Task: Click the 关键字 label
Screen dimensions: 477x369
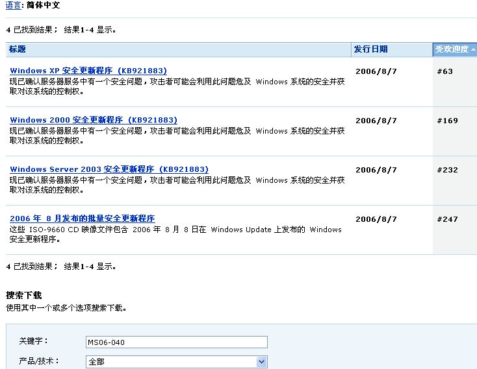Action: tap(33, 341)
